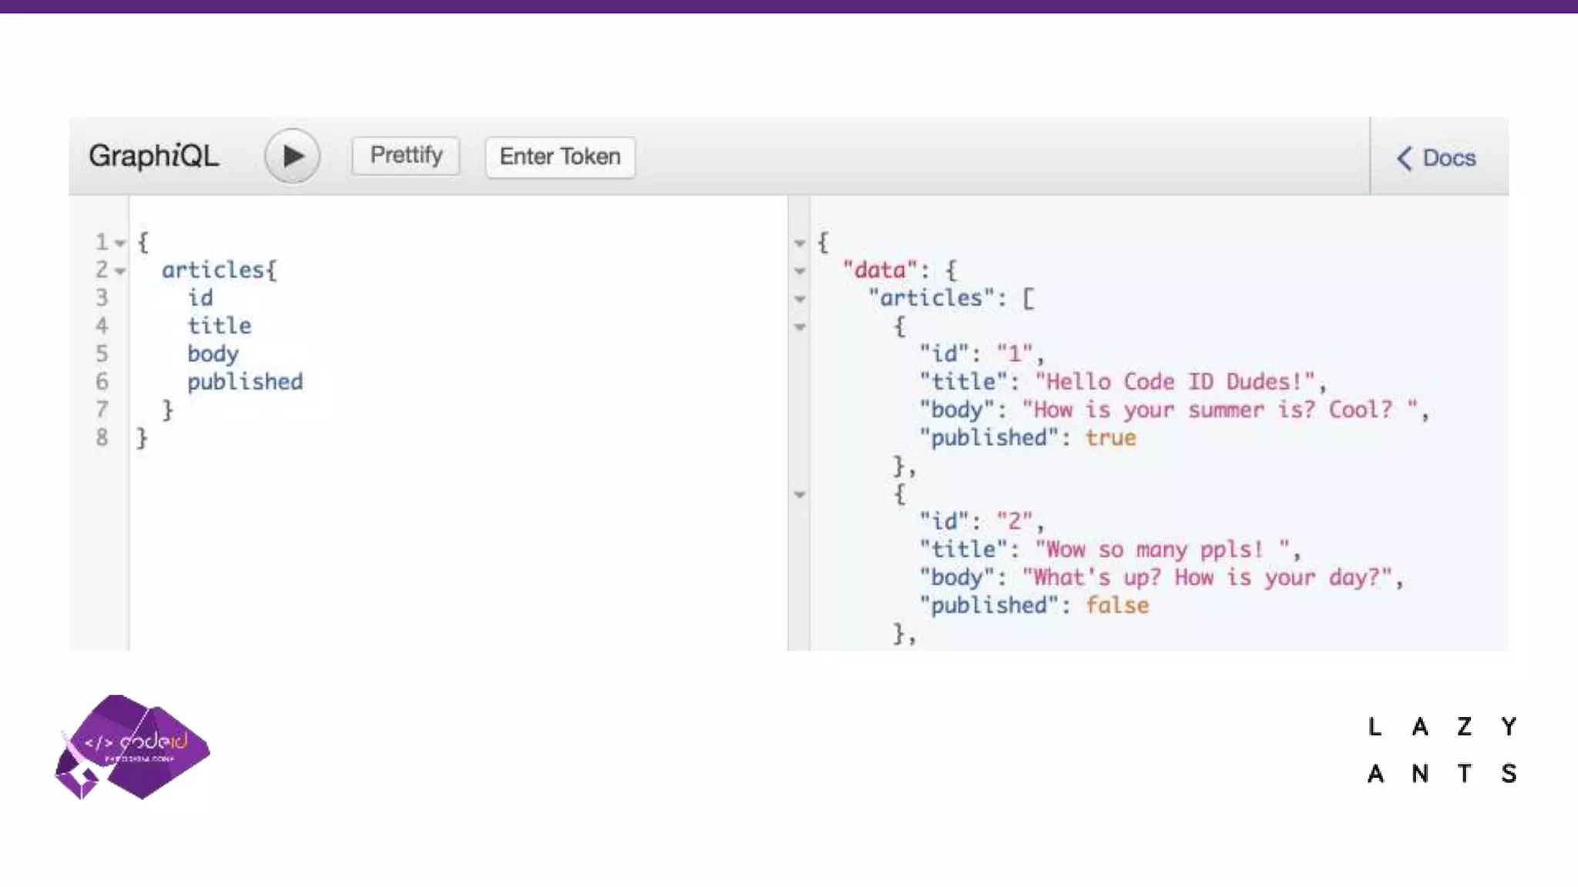Click the "true" published value in results

pos(1110,438)
